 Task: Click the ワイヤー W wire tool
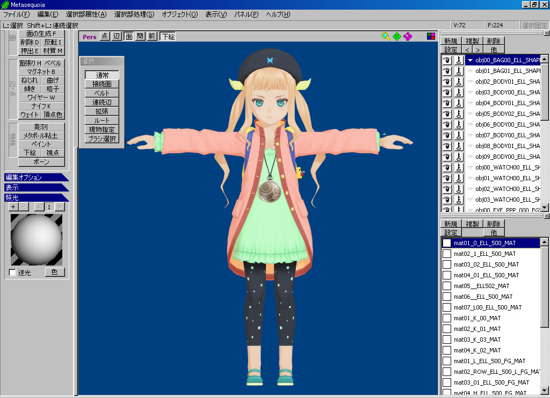(x=41, y=98)
